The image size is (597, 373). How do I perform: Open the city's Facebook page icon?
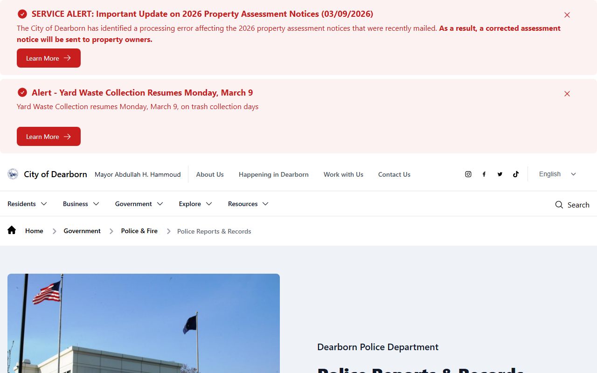coord(484,174)
